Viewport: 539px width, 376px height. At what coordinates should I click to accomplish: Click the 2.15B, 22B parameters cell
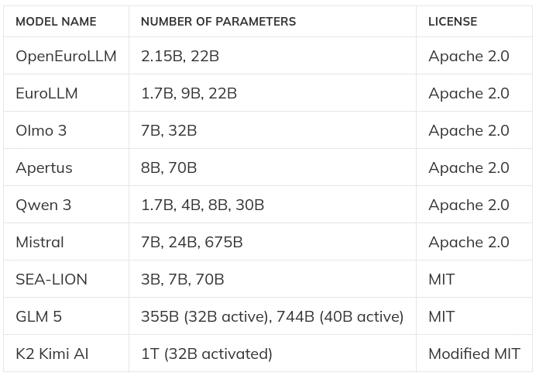click(180, 56)
